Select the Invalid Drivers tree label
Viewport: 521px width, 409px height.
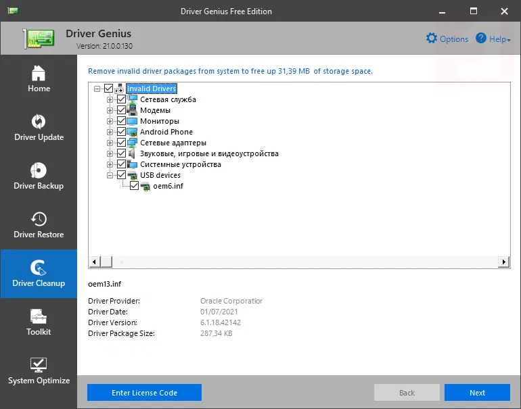[152, 89]
